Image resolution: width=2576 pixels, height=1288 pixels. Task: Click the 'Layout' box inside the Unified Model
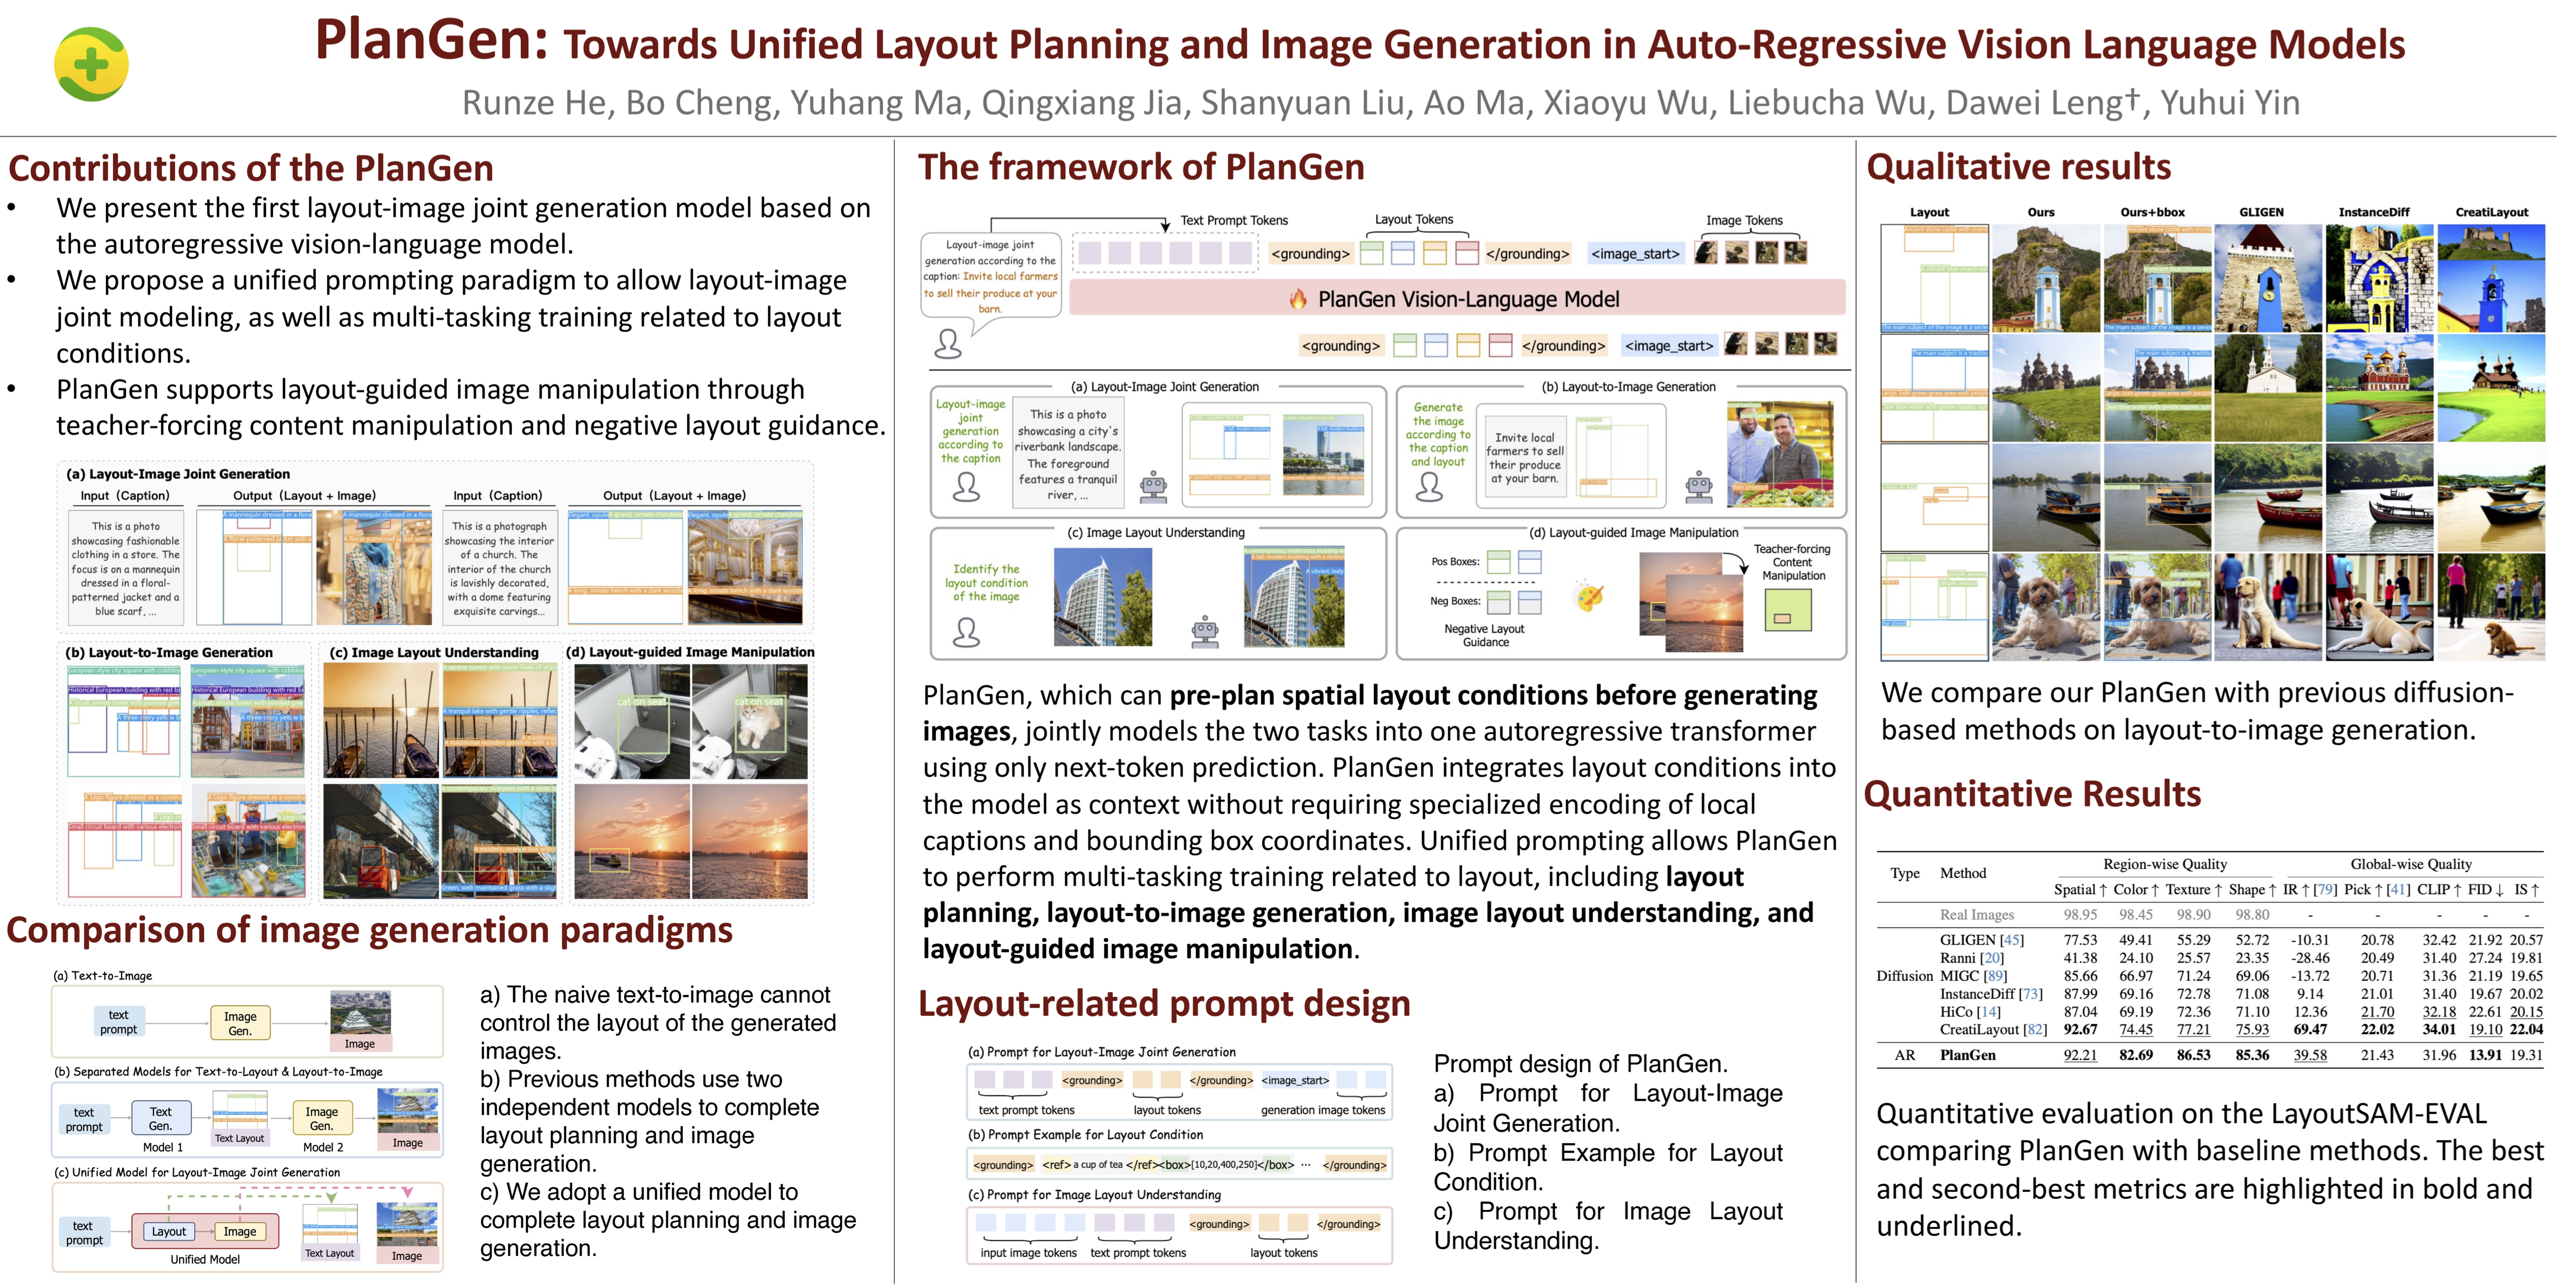click(169, 1231)
